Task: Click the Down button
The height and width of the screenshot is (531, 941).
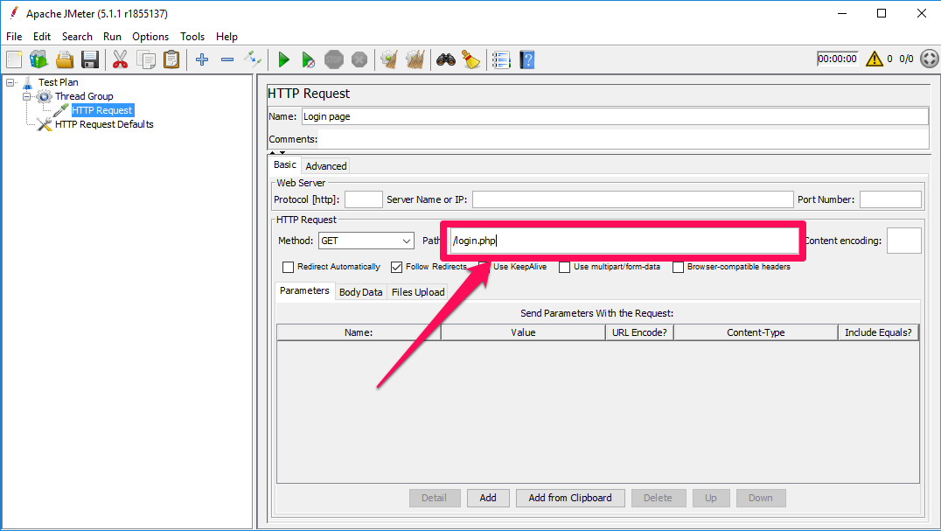Action: coord(760,498)
